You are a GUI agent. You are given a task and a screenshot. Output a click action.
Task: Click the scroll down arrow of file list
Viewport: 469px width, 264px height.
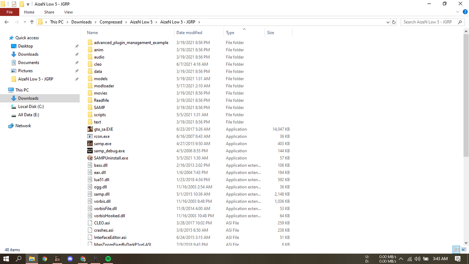coord(466,243)
